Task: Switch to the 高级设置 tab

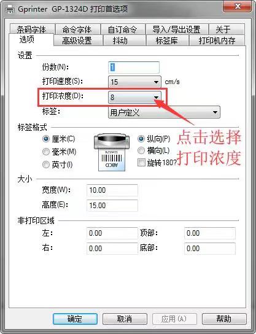Action: [x=78, y=41]
